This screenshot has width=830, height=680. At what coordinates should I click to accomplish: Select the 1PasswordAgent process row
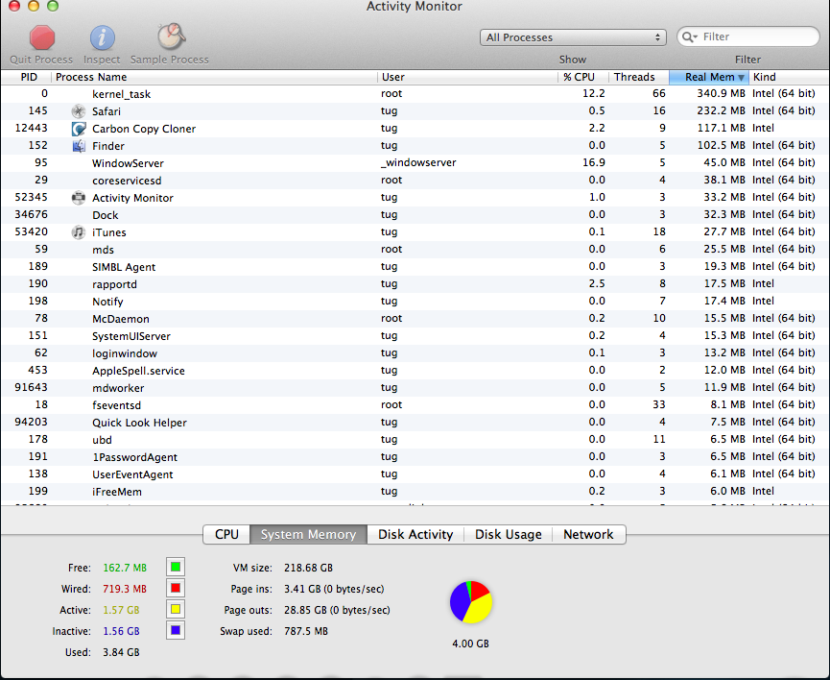[415, 457]
